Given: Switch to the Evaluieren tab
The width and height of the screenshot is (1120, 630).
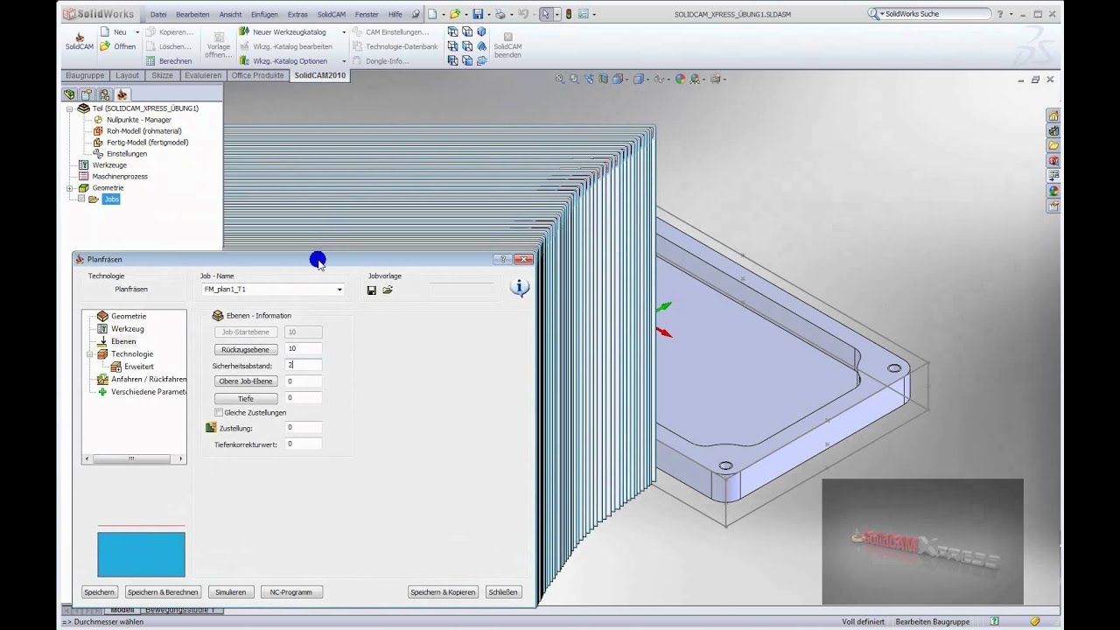Looking at the screenshot, I should [x=203, y=75].
